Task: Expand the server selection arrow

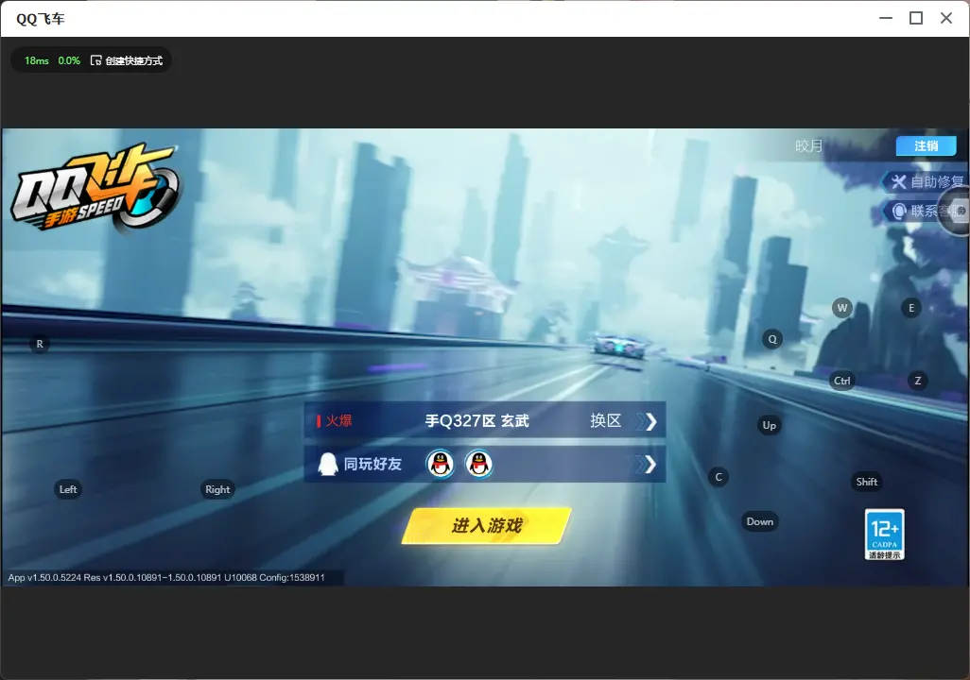Action: (650, 421)
